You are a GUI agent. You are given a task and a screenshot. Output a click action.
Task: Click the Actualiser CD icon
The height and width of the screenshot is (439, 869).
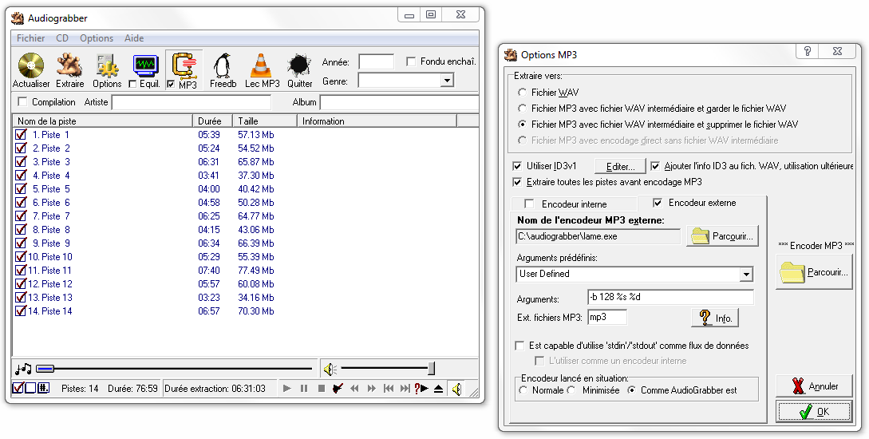(x=31, y=65)
